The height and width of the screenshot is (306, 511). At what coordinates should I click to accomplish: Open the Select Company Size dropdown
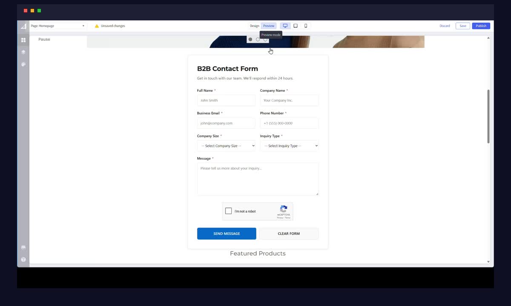coord(226,145)
